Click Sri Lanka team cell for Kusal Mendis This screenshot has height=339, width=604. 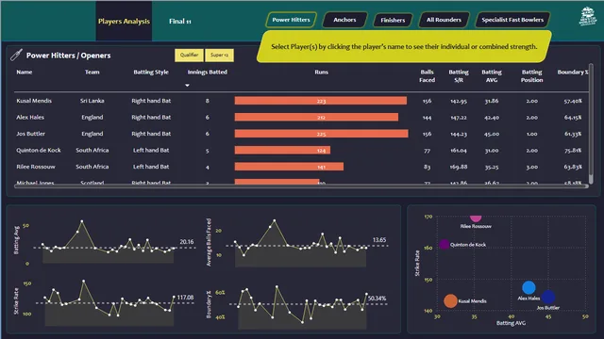pyautogui.click(x=92, y=101)
